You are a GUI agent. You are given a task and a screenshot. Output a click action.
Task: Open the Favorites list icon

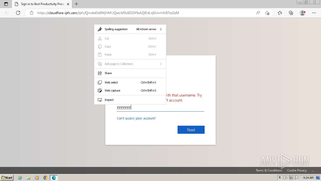tap(280, 13)
